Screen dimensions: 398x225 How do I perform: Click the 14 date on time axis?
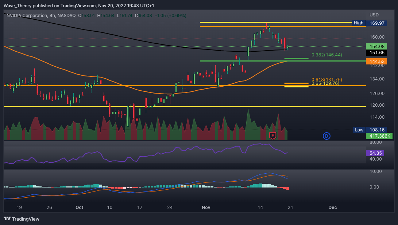tap(260, 207)
